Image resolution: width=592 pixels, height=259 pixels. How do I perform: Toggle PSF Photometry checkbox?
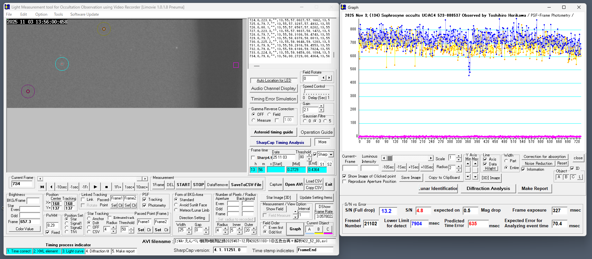click(x=145, y=205)
